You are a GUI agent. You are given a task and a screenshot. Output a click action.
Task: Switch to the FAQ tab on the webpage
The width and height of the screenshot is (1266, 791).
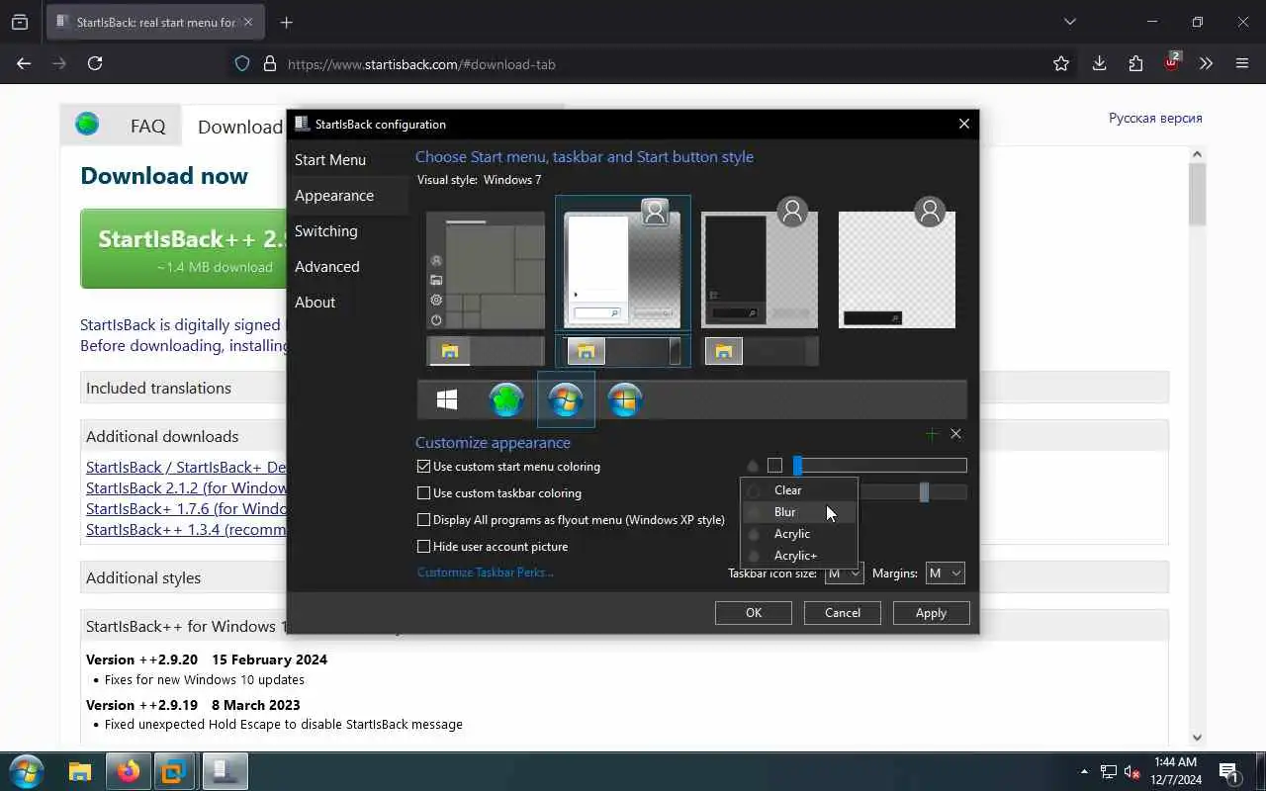point(147,126)
